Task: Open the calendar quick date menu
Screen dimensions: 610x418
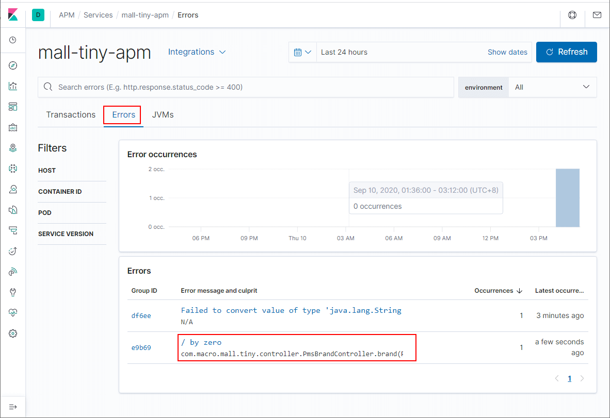Action: [x=302, y=52]
